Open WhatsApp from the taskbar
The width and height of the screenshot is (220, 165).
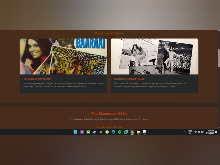(126, 132)
